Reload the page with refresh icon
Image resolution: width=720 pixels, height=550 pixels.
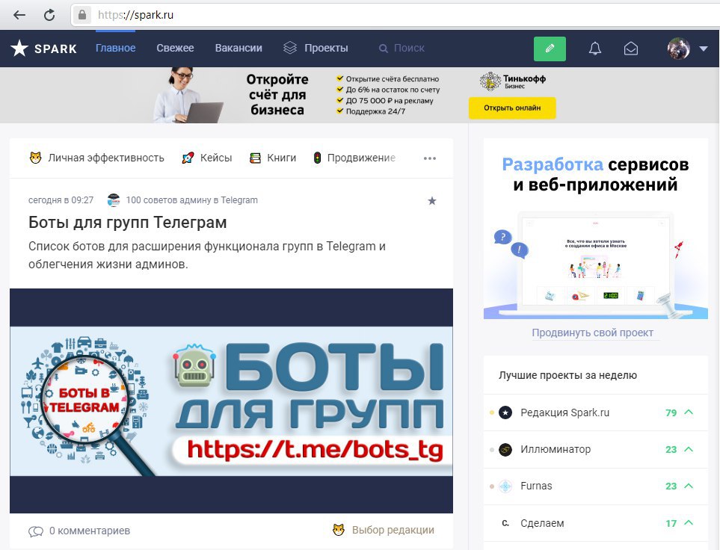point(49,15)
